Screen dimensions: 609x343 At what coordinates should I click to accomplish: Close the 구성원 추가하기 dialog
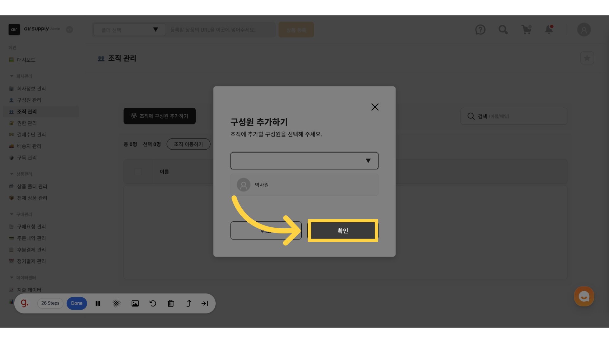(375, 107)
